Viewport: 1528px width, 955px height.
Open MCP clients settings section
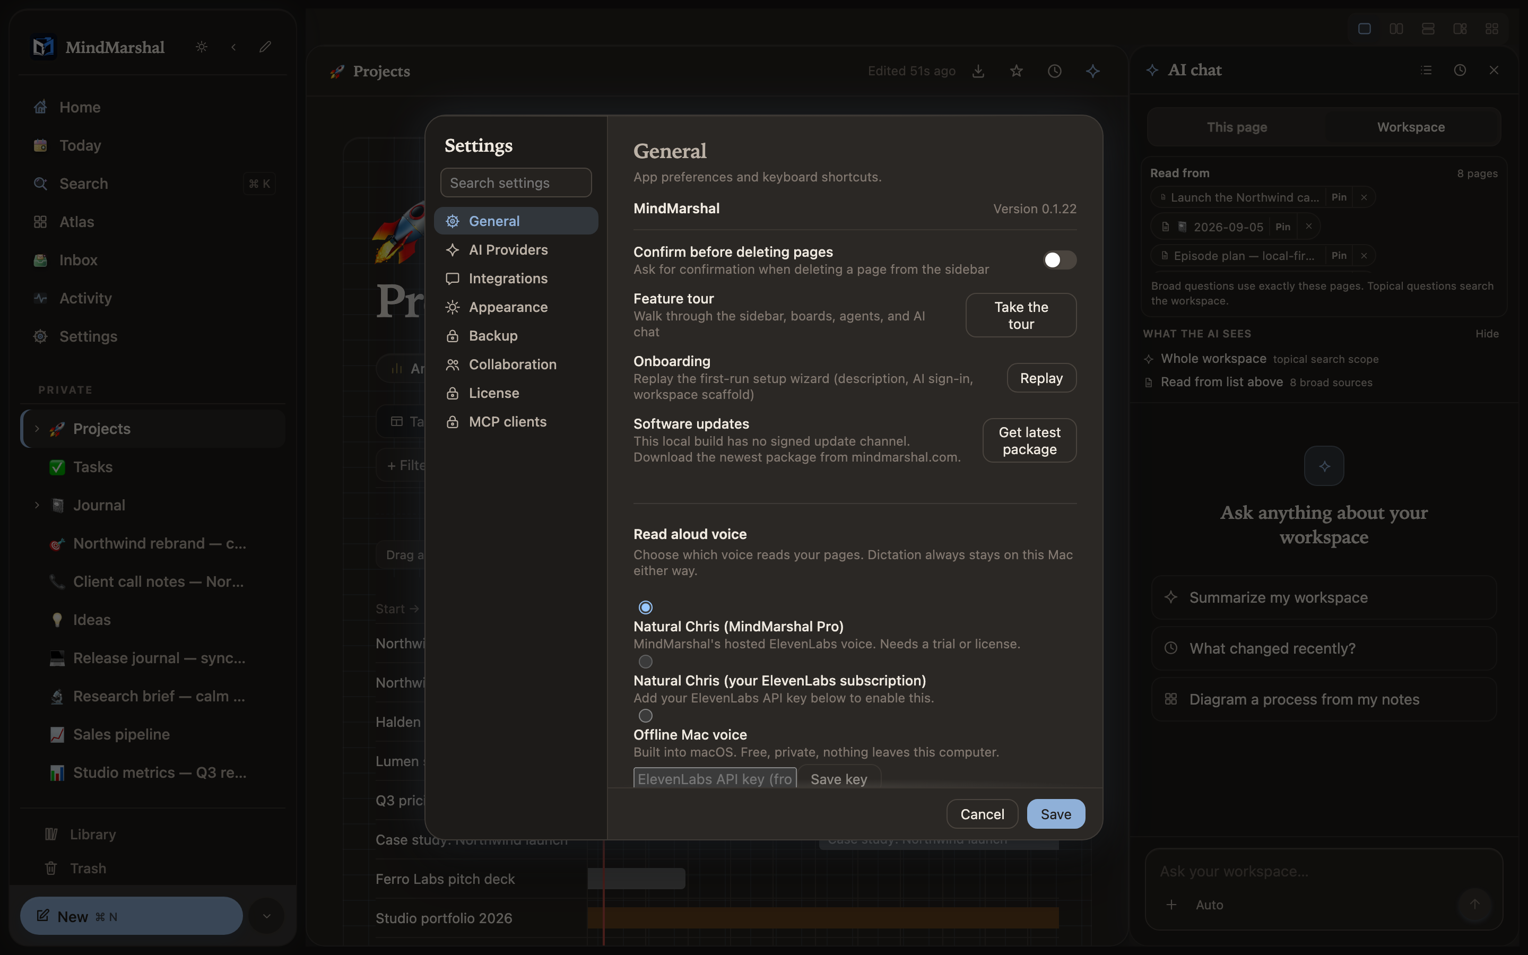coord(516,422)
